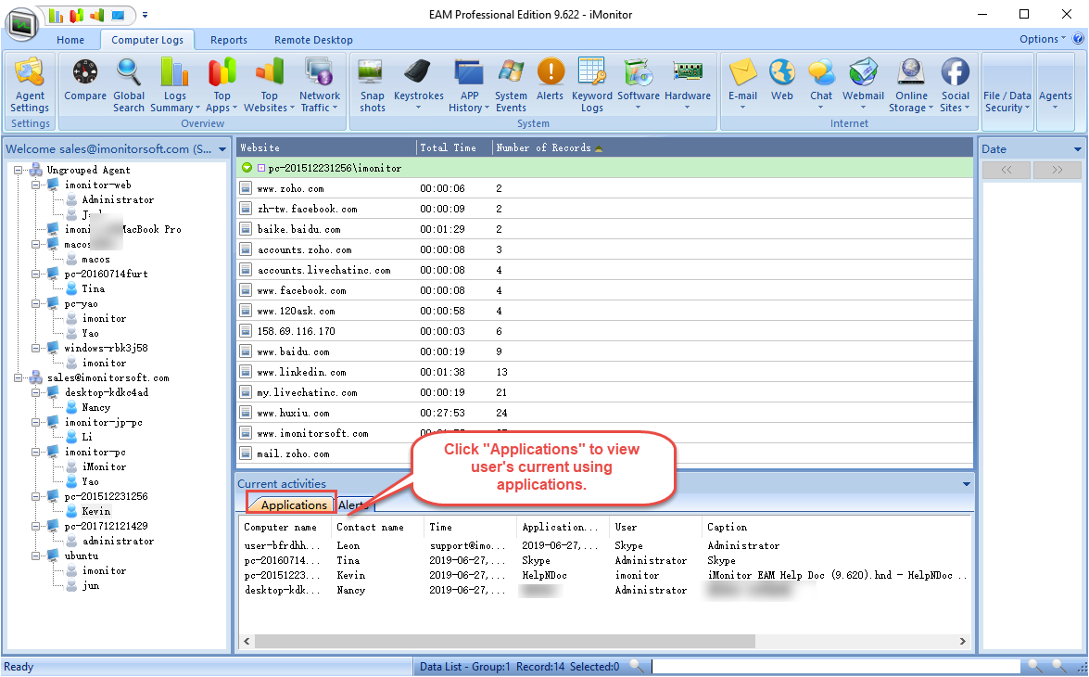This screenshot has height=677, width=1089.
Task: Open Agent Settings in the ribbon
Action: pyautogui.click(x=30, y=85)
